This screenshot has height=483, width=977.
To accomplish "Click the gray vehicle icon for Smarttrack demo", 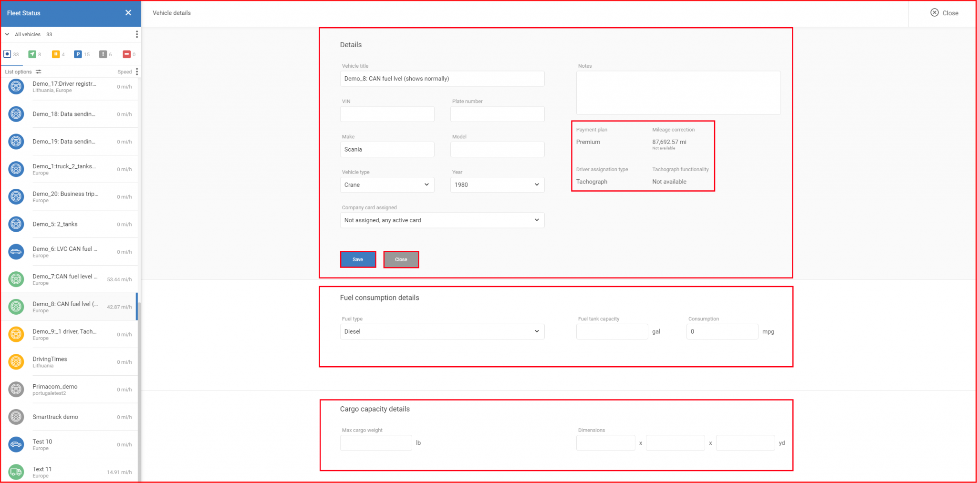I will [x=16, y=417].
